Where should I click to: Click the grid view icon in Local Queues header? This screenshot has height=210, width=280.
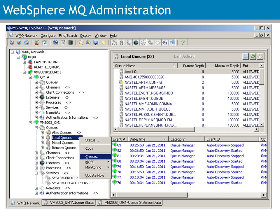pyautogui.click(x=246, y=57)
